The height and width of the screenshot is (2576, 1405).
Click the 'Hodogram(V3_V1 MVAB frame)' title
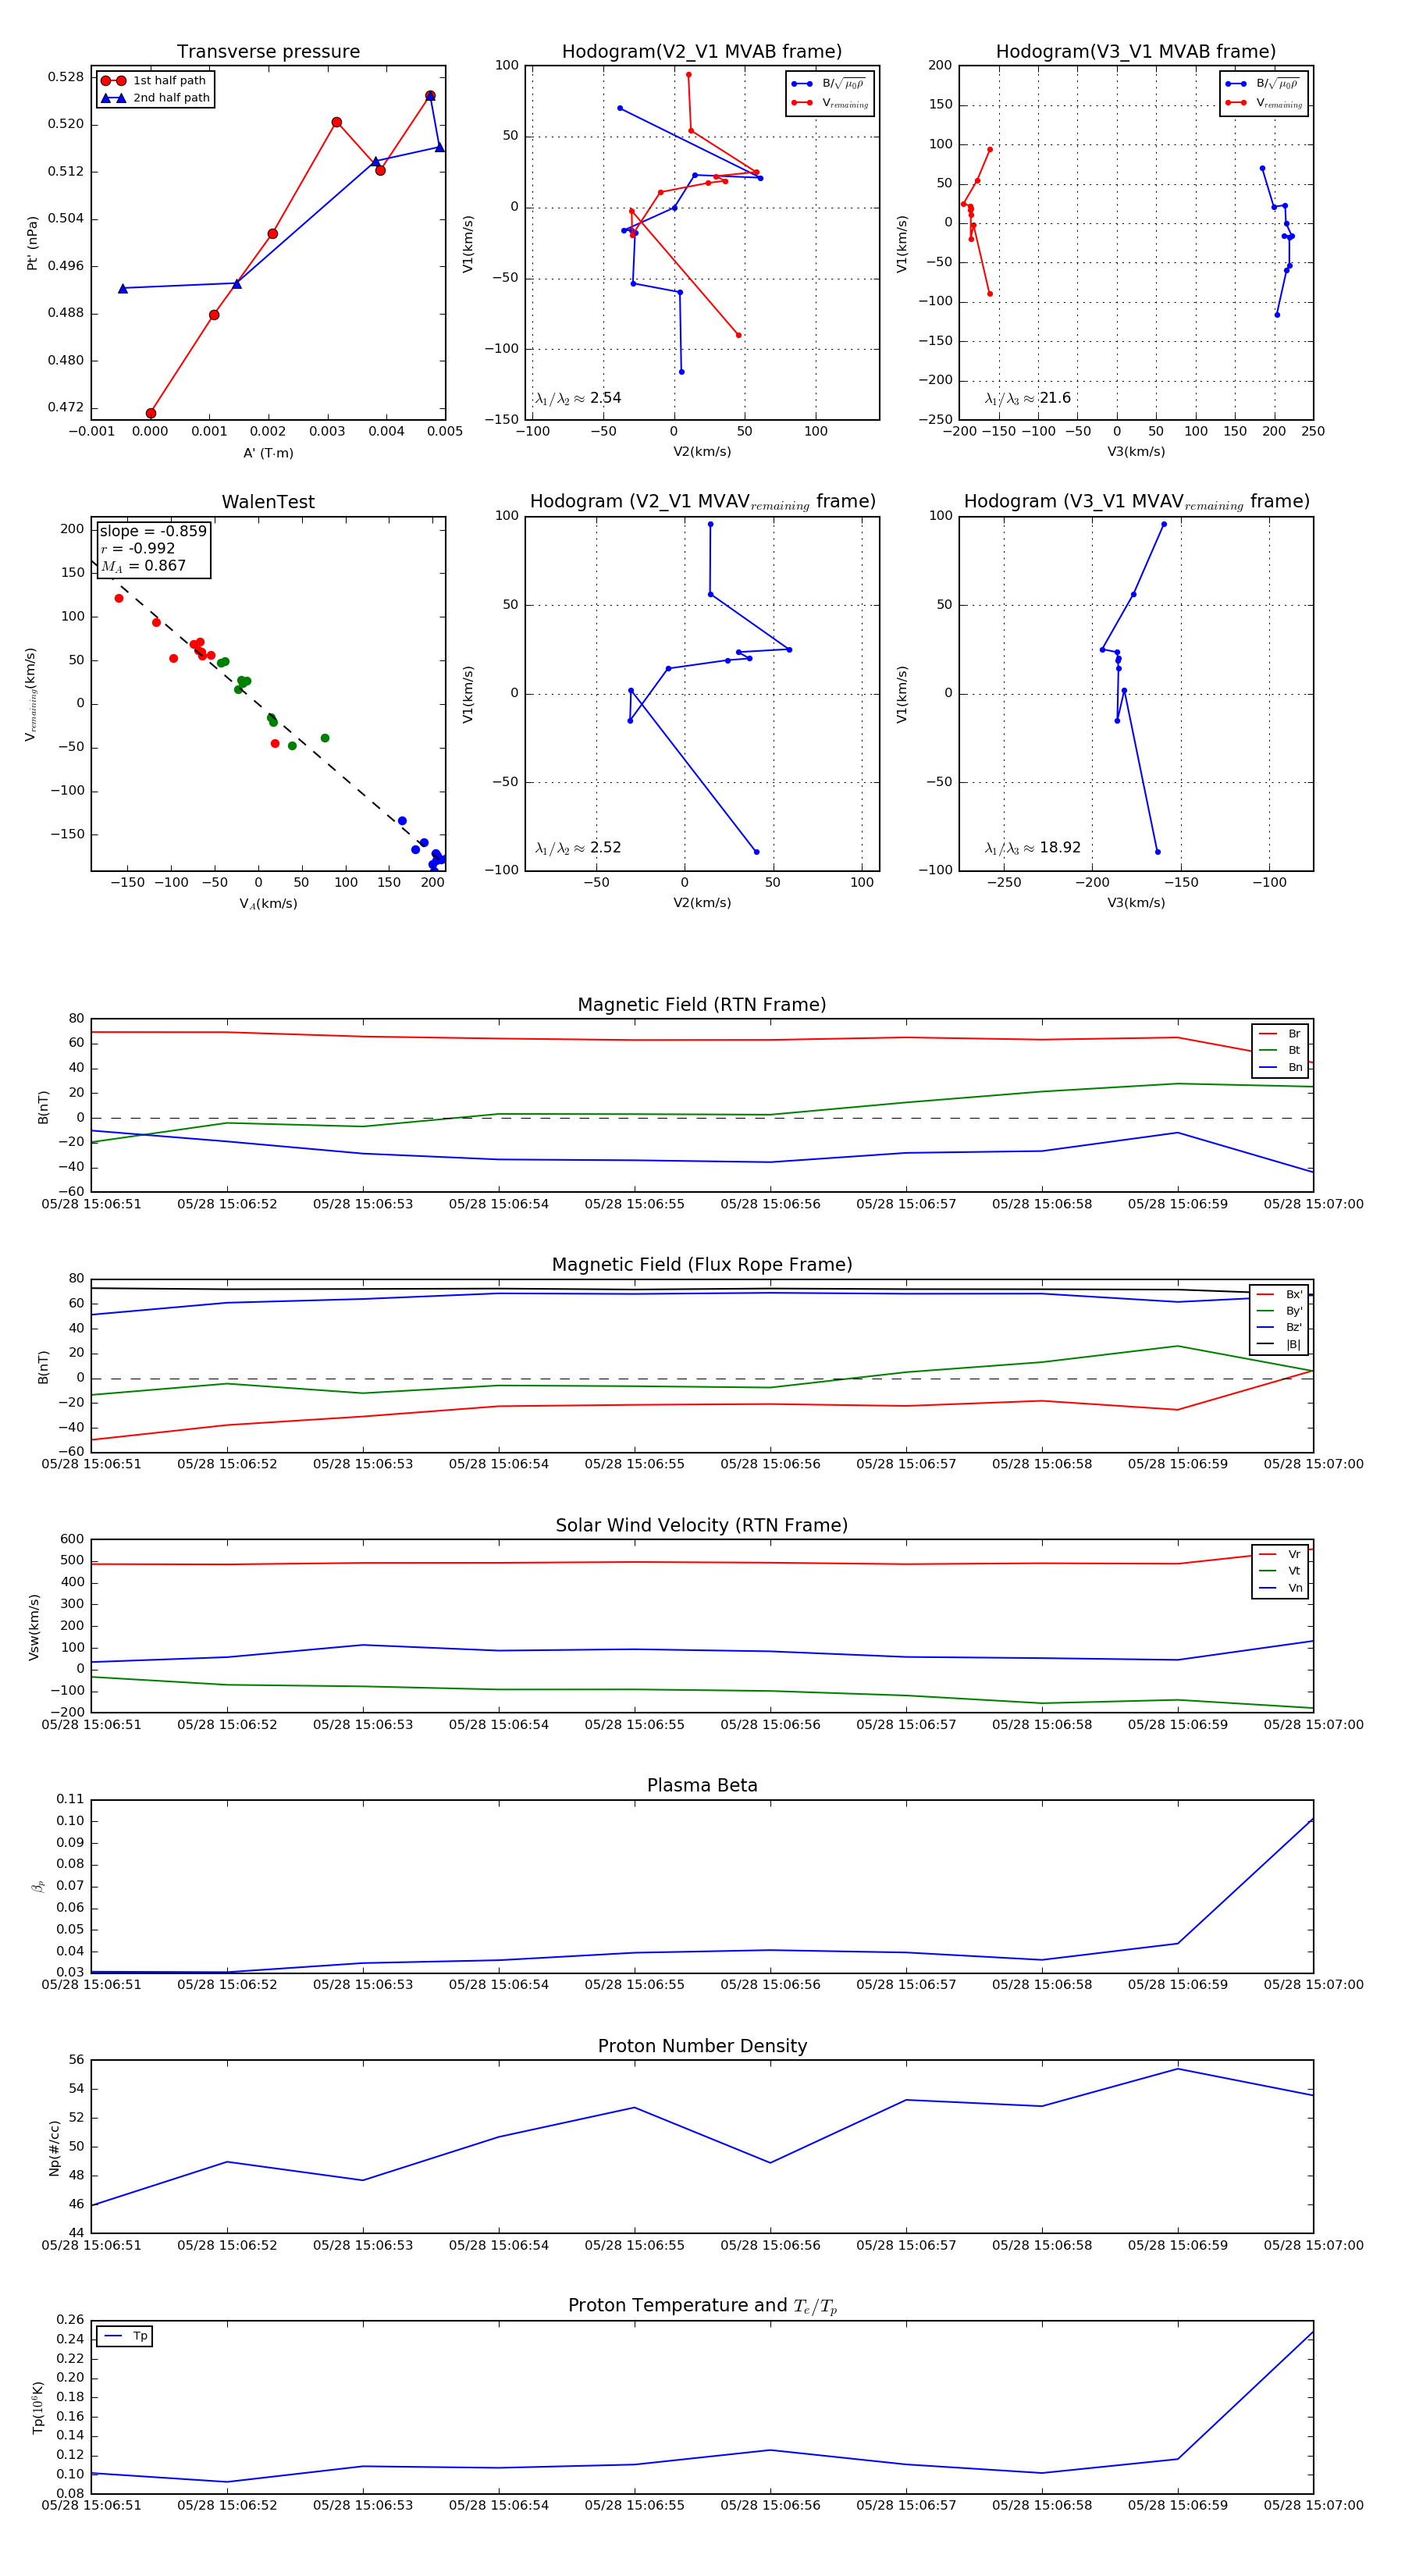pos(1136,52)
